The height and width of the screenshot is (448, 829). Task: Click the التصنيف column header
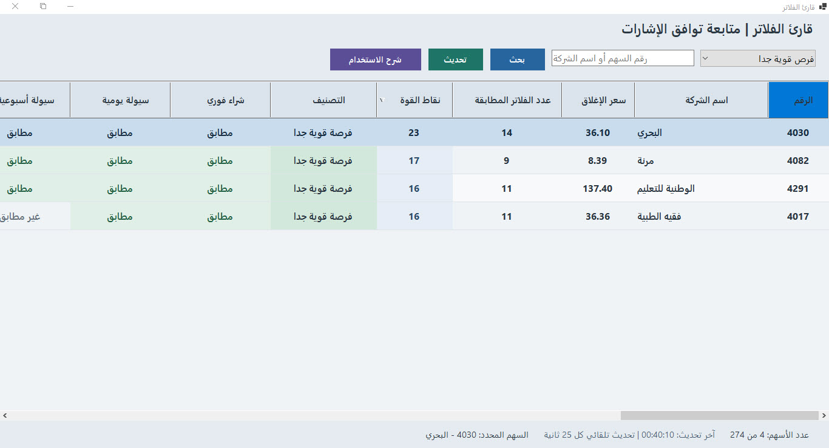click(x=323, y=100)
